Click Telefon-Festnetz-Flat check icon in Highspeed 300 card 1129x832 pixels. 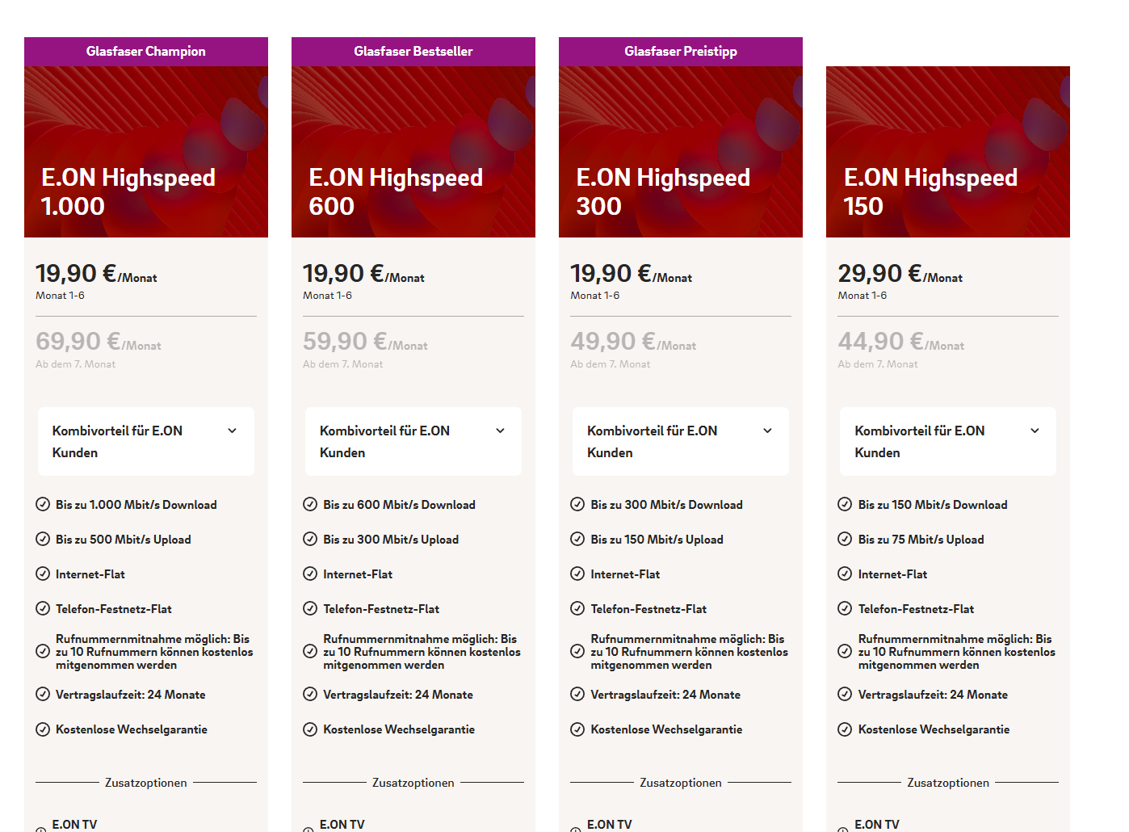point(577,609)
